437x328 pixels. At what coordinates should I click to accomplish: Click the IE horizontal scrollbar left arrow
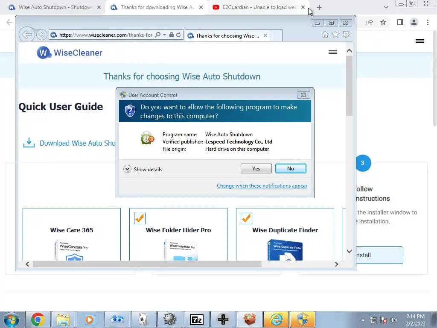[27, 264]
